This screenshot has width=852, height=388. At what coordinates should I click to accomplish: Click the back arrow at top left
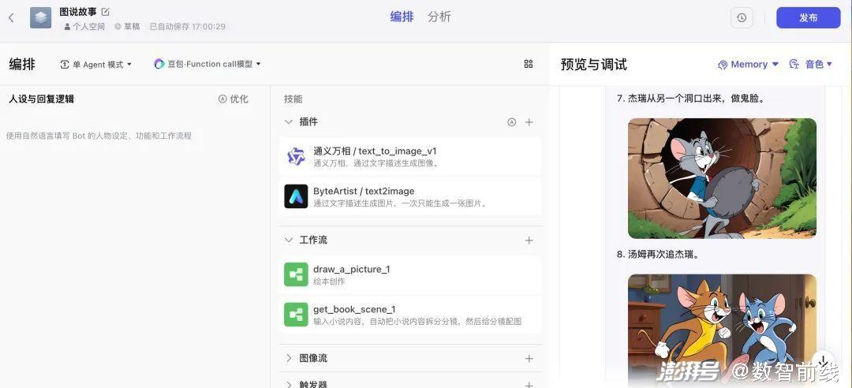click(x=11, y=17)
